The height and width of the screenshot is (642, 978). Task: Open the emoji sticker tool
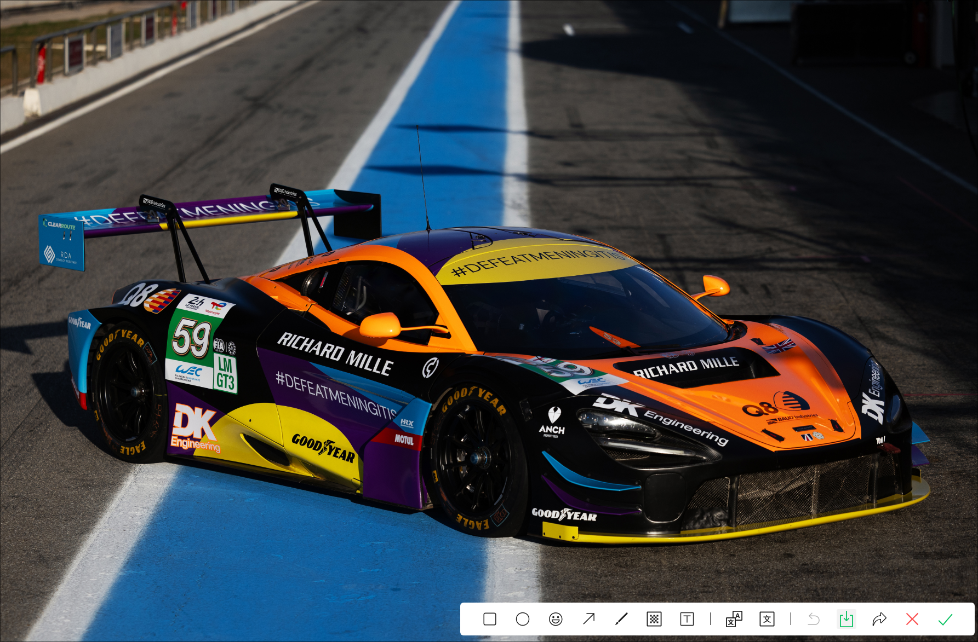[x=556, y=619]
